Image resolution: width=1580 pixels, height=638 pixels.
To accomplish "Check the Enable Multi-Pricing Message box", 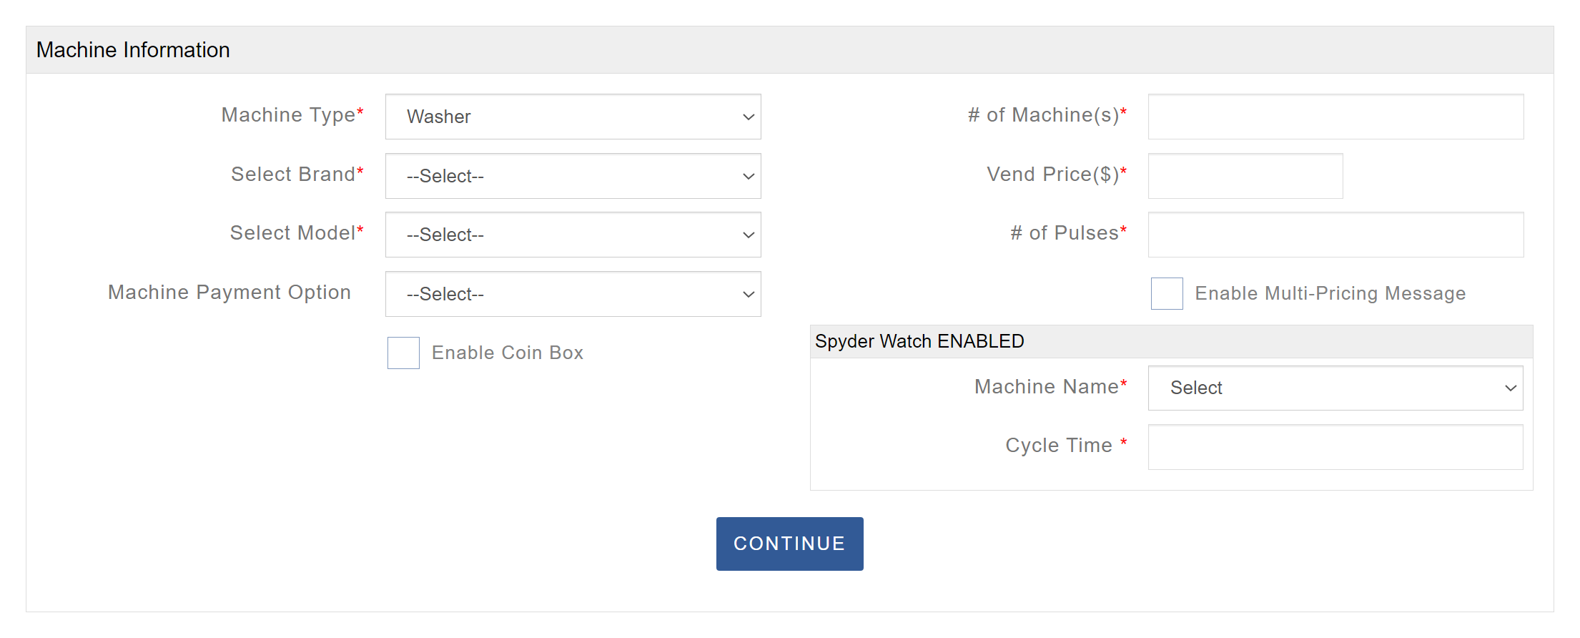I will [x=1167, y=293].
